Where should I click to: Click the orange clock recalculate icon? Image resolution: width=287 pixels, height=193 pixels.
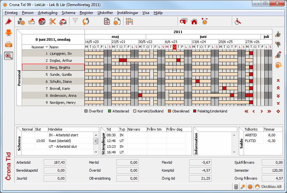click(x=278, y=65)
